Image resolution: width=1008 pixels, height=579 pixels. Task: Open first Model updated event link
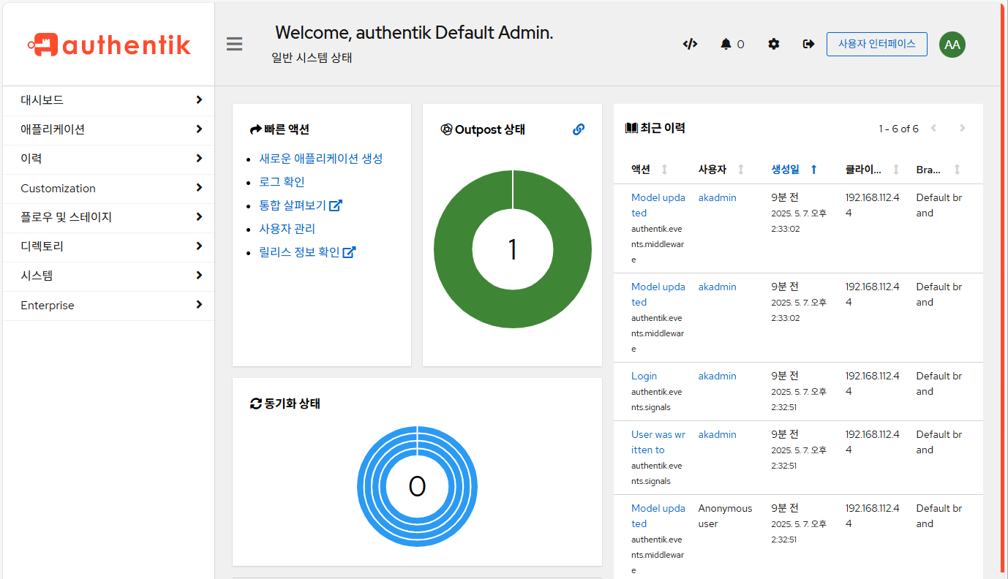(658, 205)
